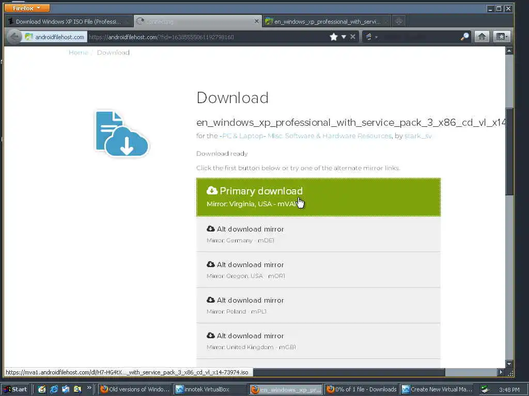Maximize the Firefox window
The height and width of the screenshot is (396, 529).
point(499,8)
